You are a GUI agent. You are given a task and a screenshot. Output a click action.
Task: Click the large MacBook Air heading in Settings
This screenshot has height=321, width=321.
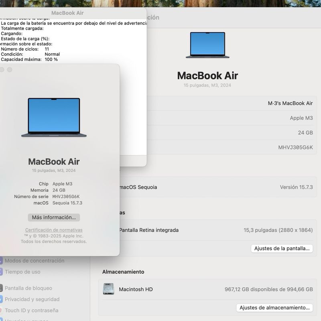pos(207,75)
